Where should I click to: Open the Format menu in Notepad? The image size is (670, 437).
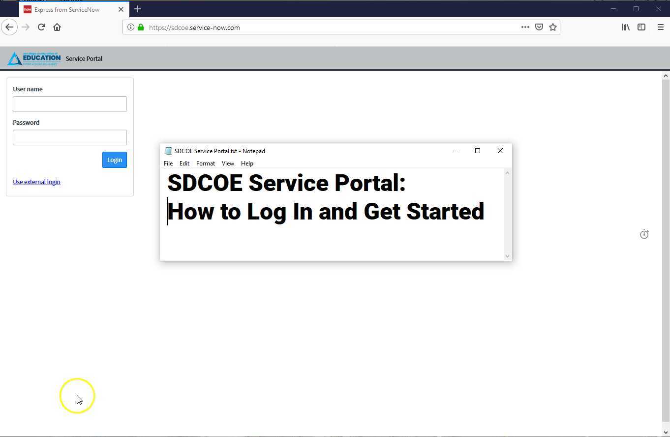(205, 164)
